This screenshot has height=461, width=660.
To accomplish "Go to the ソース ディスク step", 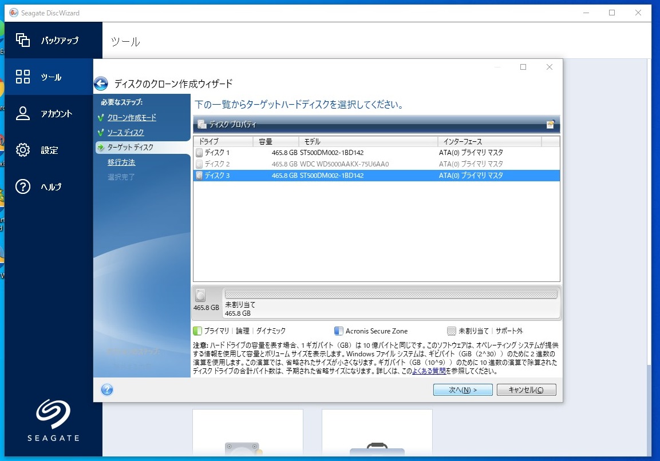I will click(125, 133).
